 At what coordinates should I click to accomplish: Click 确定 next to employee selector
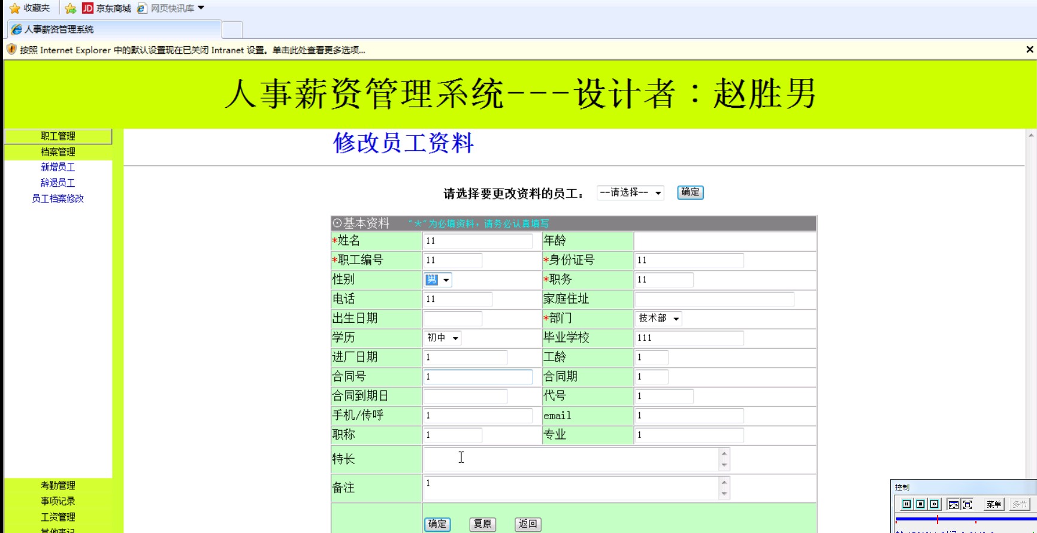690,192
